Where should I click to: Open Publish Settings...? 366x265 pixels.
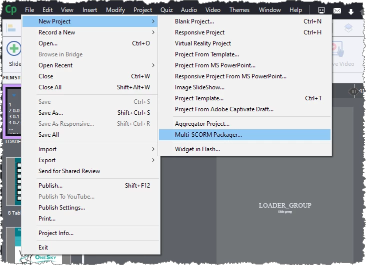[x=90, y=207]
